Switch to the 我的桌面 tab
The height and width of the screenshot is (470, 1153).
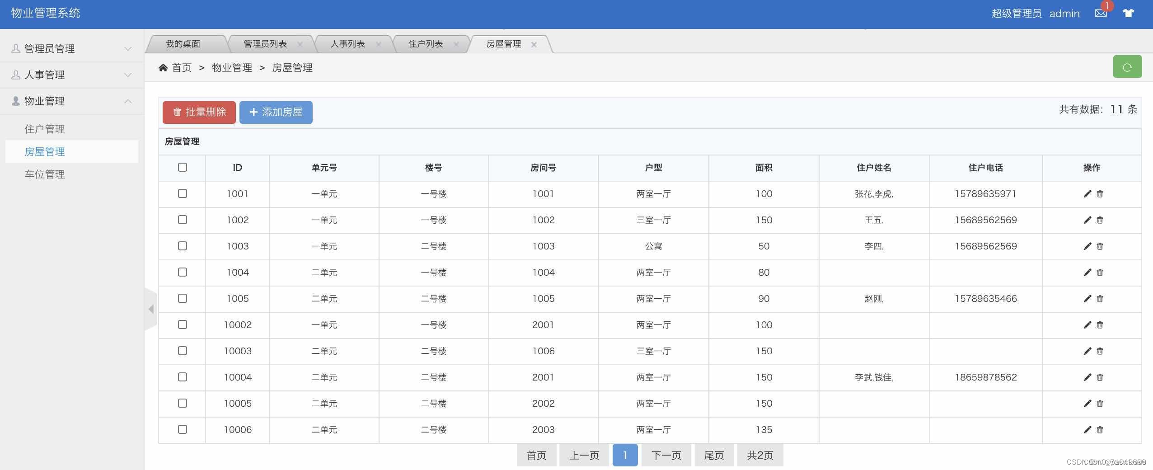[x=183, y=44]
